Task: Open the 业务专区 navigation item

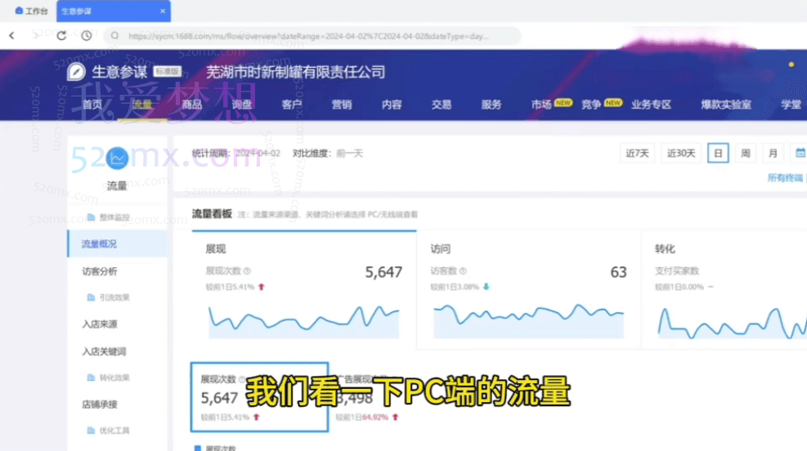Action: point(652,105)
